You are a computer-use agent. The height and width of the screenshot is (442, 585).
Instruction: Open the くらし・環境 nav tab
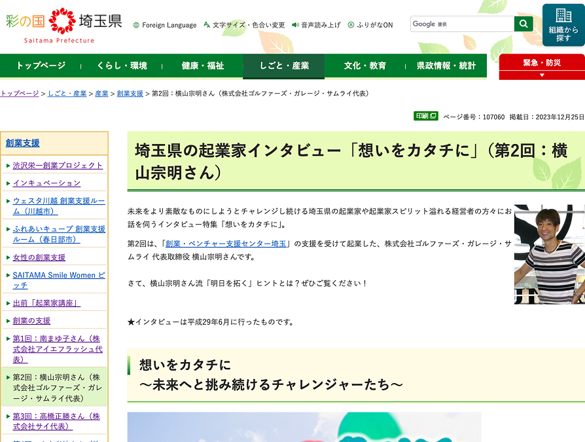click(x=122, y=65)
